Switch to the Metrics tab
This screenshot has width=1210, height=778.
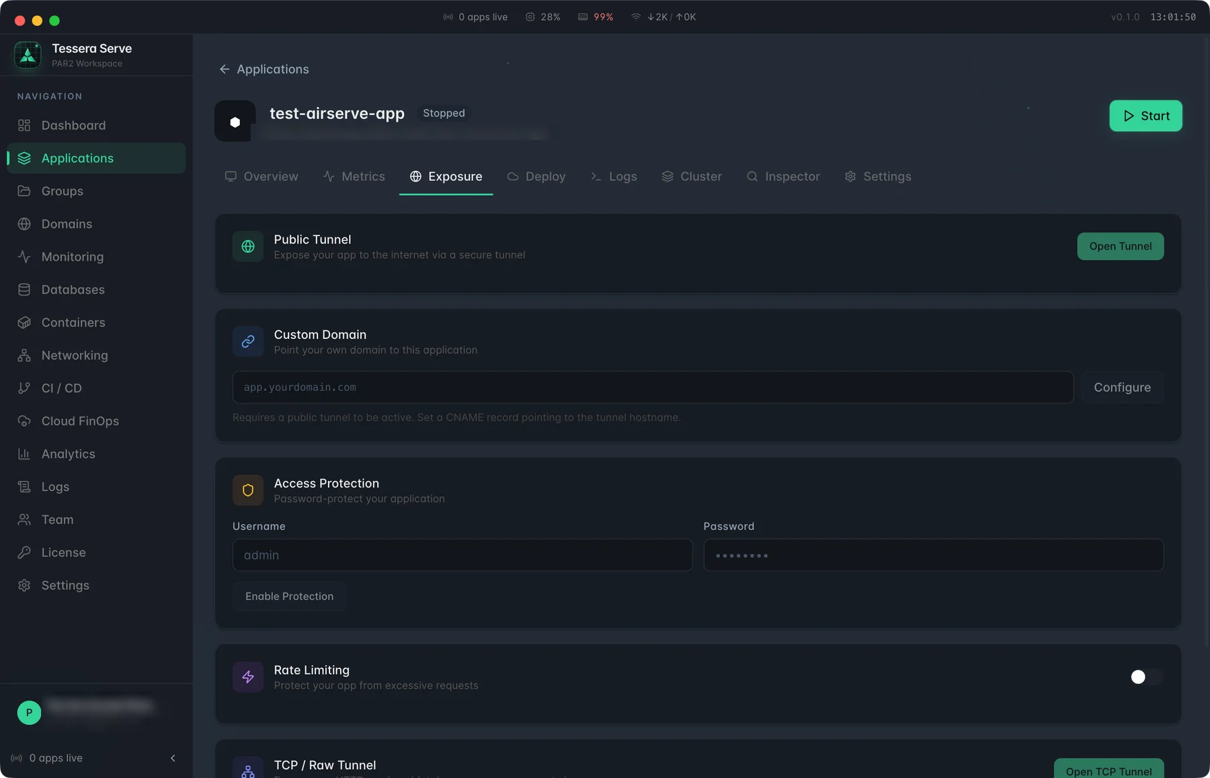point(354,177)
